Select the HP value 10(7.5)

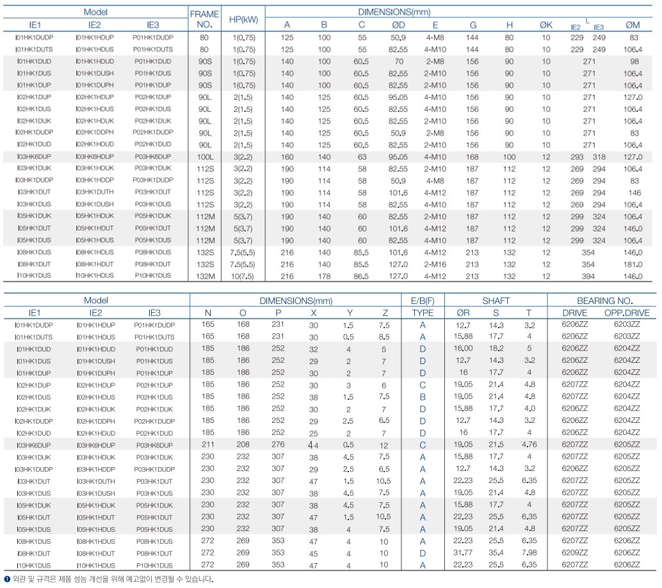[x=243, y=276]
